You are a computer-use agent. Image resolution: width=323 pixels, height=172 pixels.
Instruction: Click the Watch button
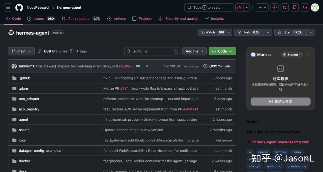pyautogui.click(x=212, y=32)
